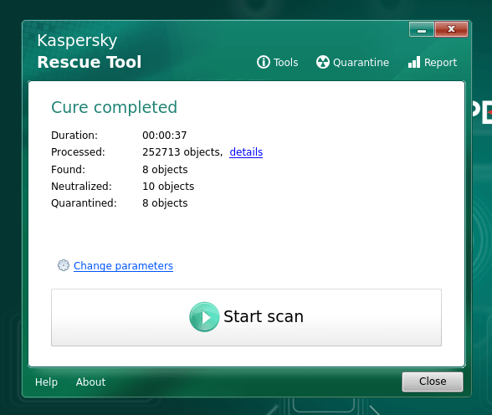
Task: Select the Cure completed heading
Action: (x=114, y=108)
